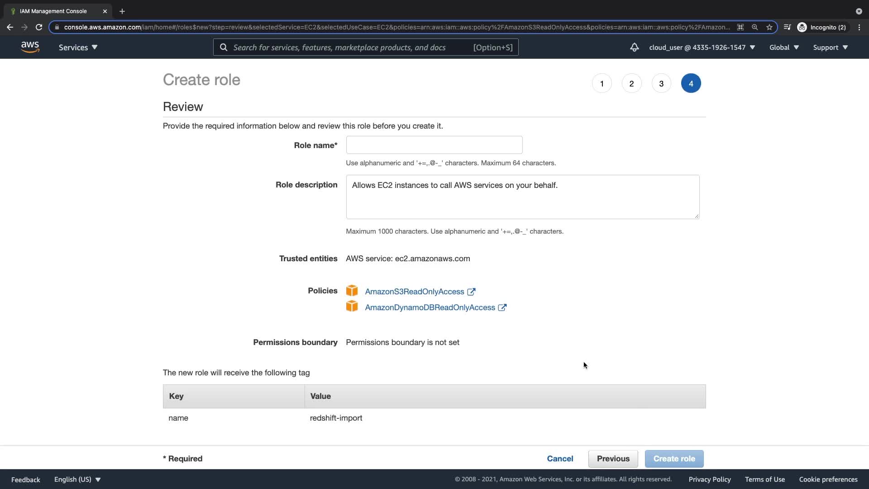Open the notifications bell icon
This screenshot has width=869, height=489.
(634, 47)
